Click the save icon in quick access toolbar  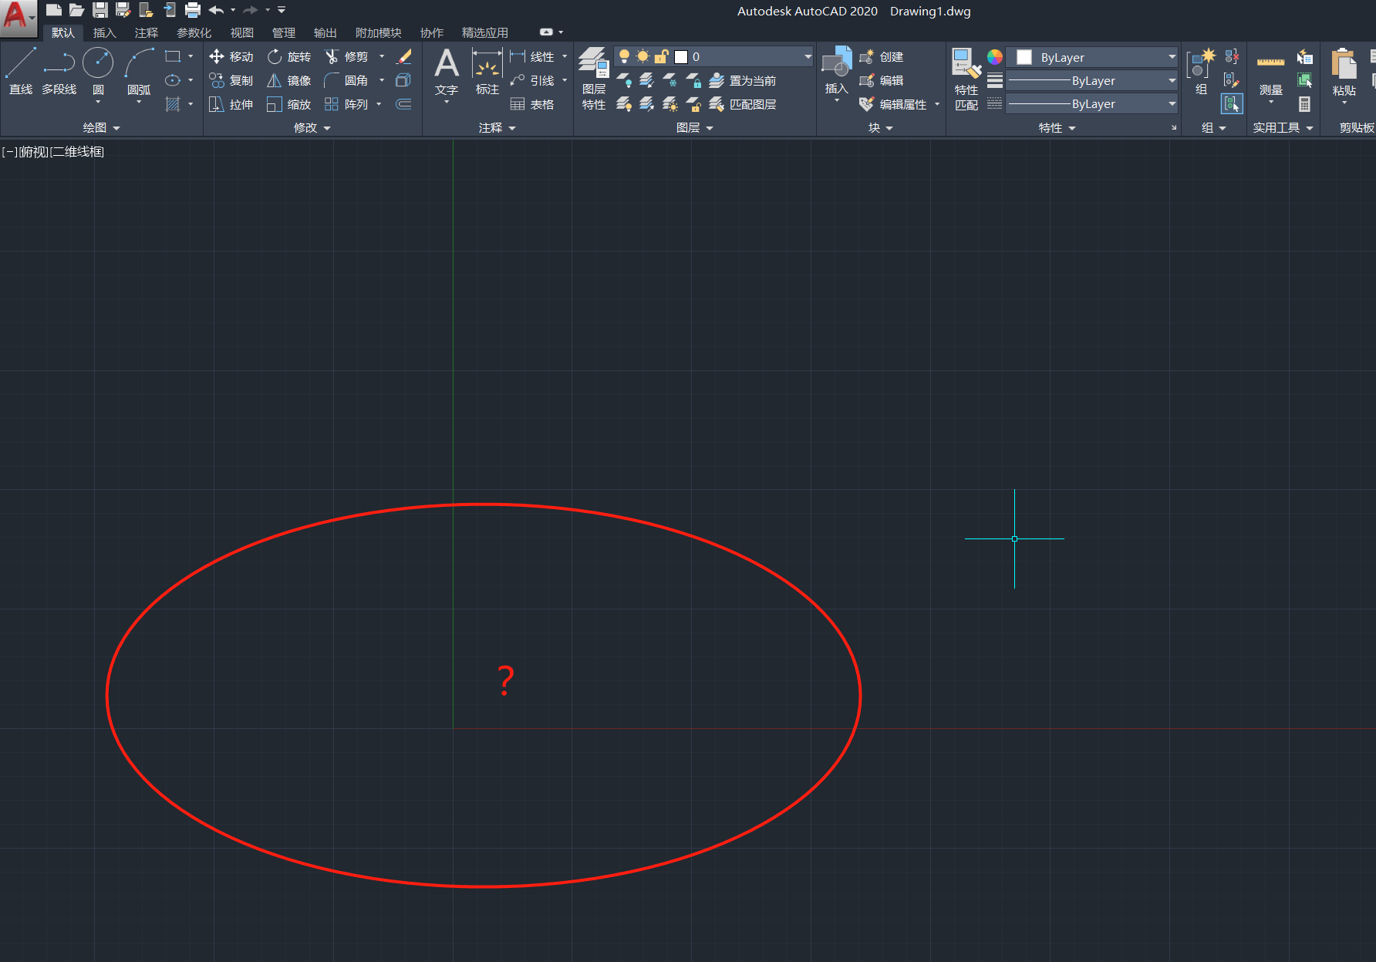99,10
